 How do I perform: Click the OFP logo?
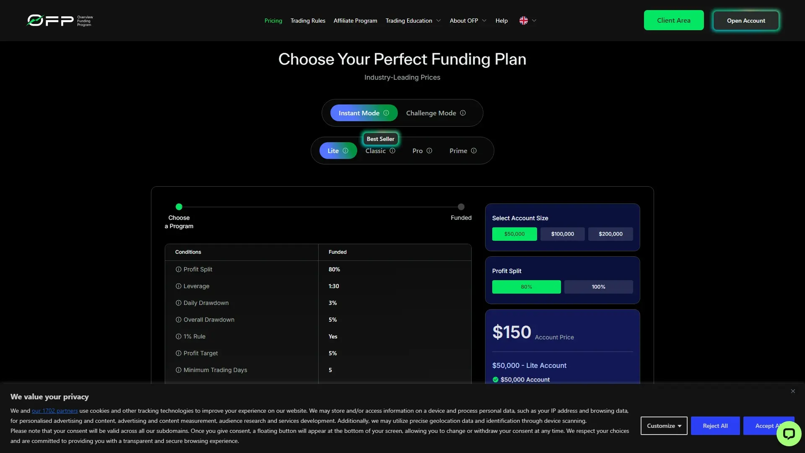click(x=59, y=20)
